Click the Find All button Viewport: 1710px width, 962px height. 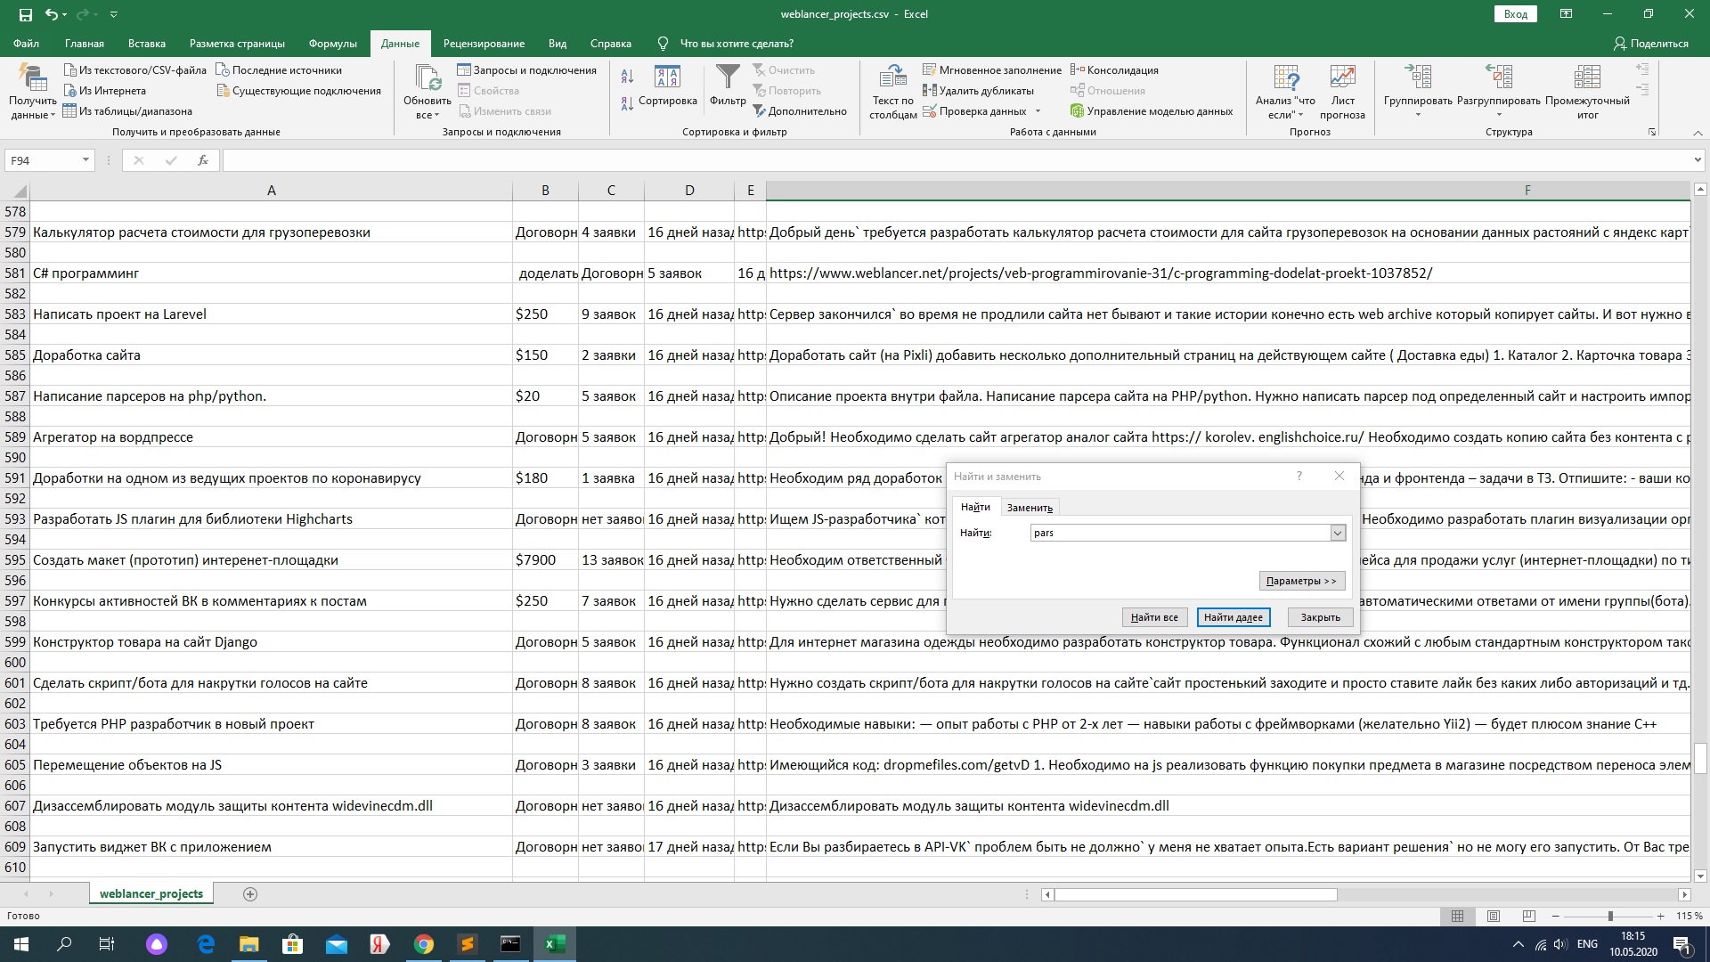click(1154, 617)
